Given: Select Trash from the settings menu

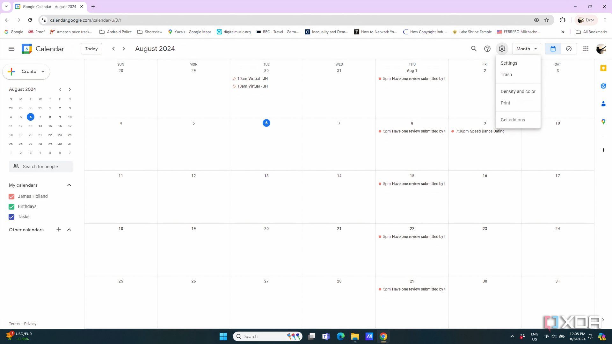Looking at the screenshot, I should coord(506,75).
